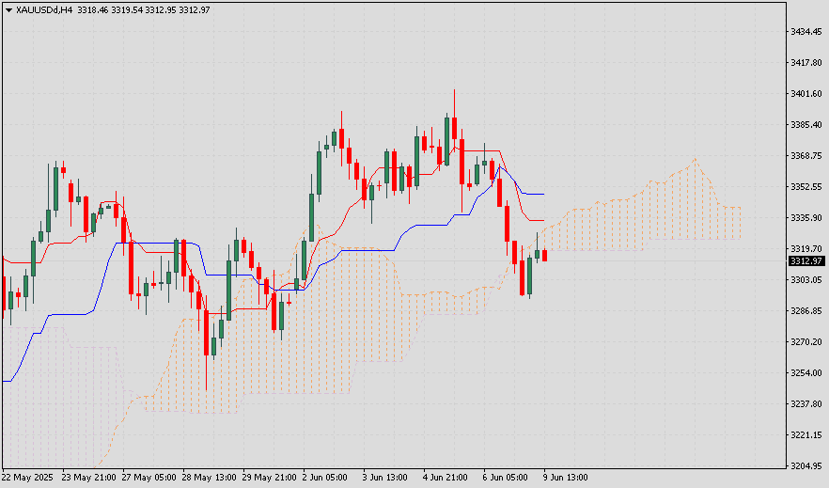Select the current price label 3312.97
829x488 pixels.
pos(806,261)
